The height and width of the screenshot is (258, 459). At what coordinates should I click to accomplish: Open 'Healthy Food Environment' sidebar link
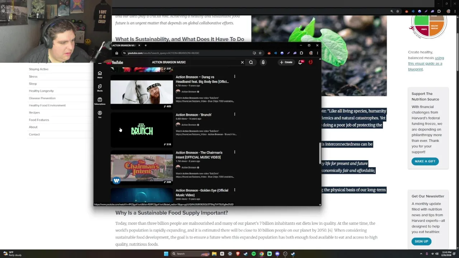[x=47, y=105]
